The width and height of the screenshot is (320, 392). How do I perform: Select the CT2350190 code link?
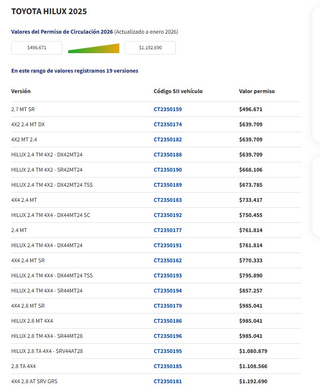pos(168,170)
